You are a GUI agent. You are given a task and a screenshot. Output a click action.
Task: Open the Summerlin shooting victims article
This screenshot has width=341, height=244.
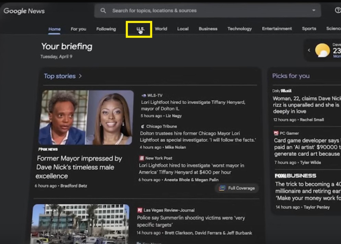[x=191, y=221]
